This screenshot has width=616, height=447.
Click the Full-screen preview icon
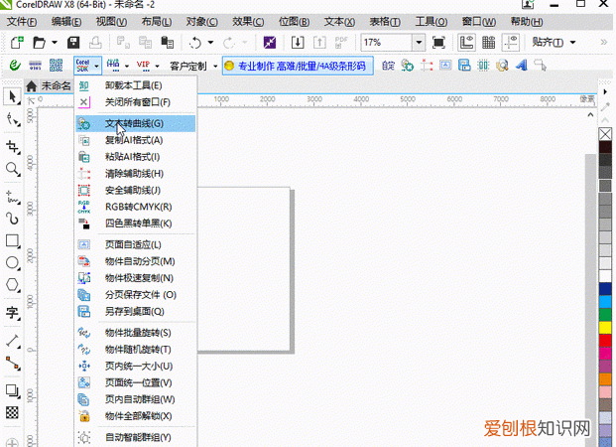(438, 42)
